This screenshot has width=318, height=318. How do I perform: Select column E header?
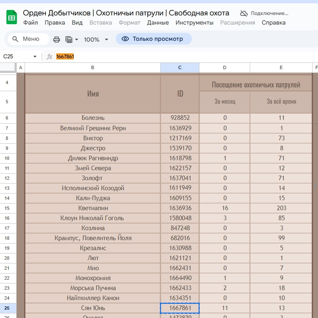281,67
